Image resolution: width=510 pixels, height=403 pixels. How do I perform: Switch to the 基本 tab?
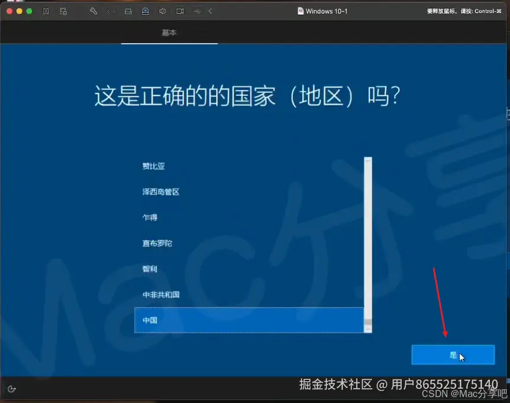[x=169, y=33]
